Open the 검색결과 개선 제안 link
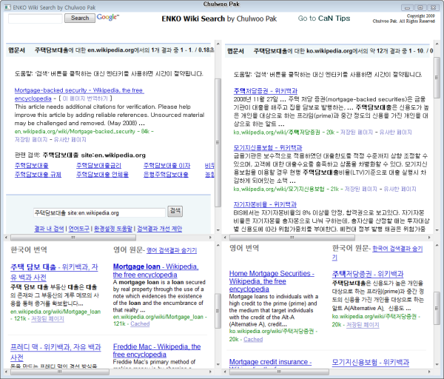Screen dimensions: 444x379 (159, 229)
